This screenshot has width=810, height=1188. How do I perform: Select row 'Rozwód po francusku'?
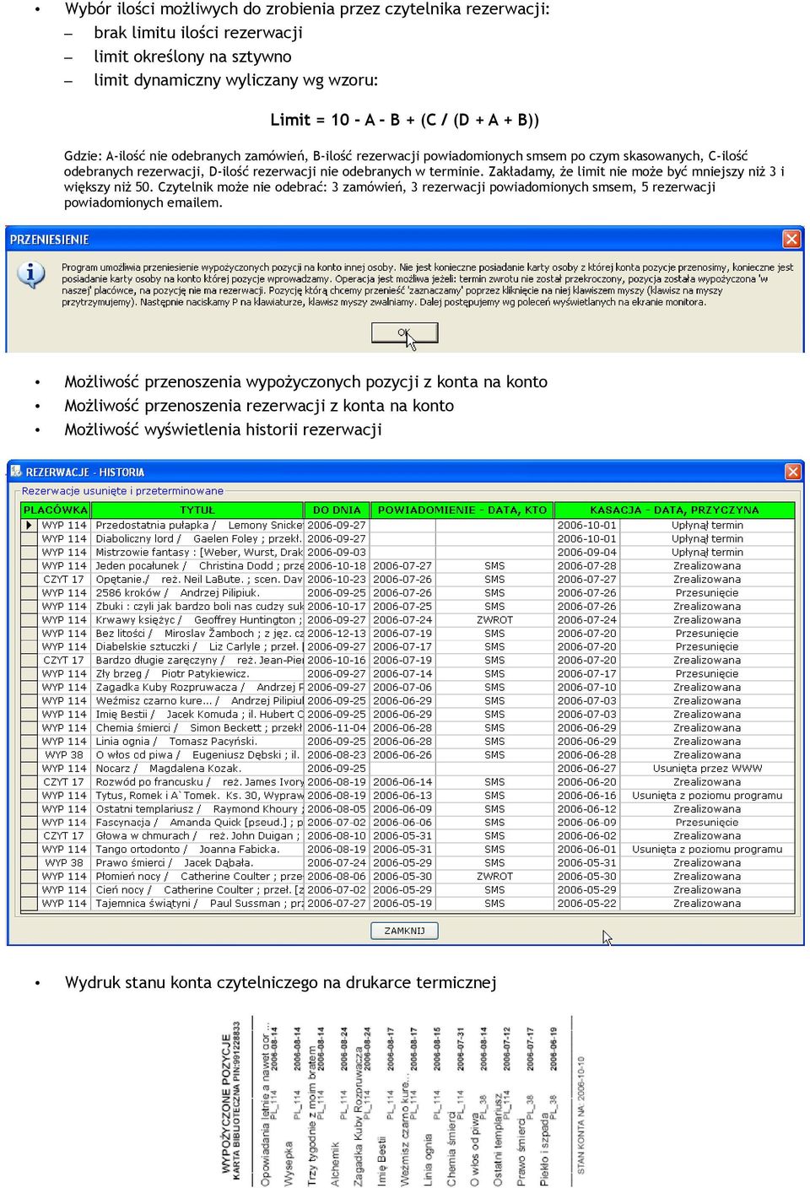(x=407, y=781)
